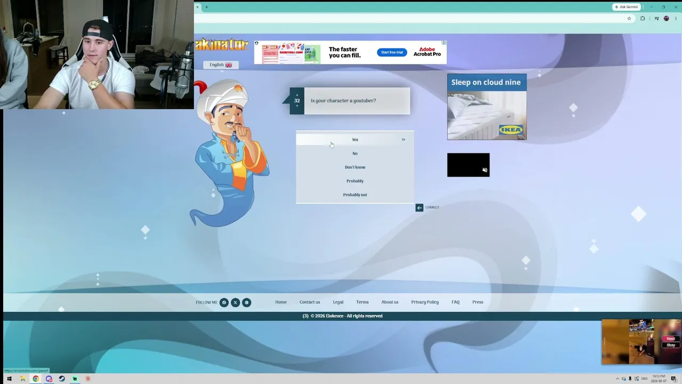Pick the Probably not answer
This screenshot has height=384, width=682.
[355, 195]
